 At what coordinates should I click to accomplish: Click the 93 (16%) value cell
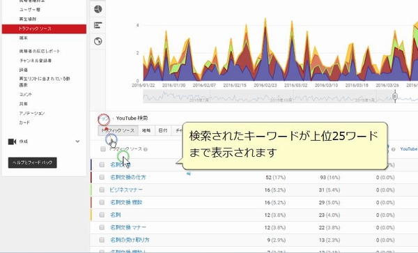[330, 177]
